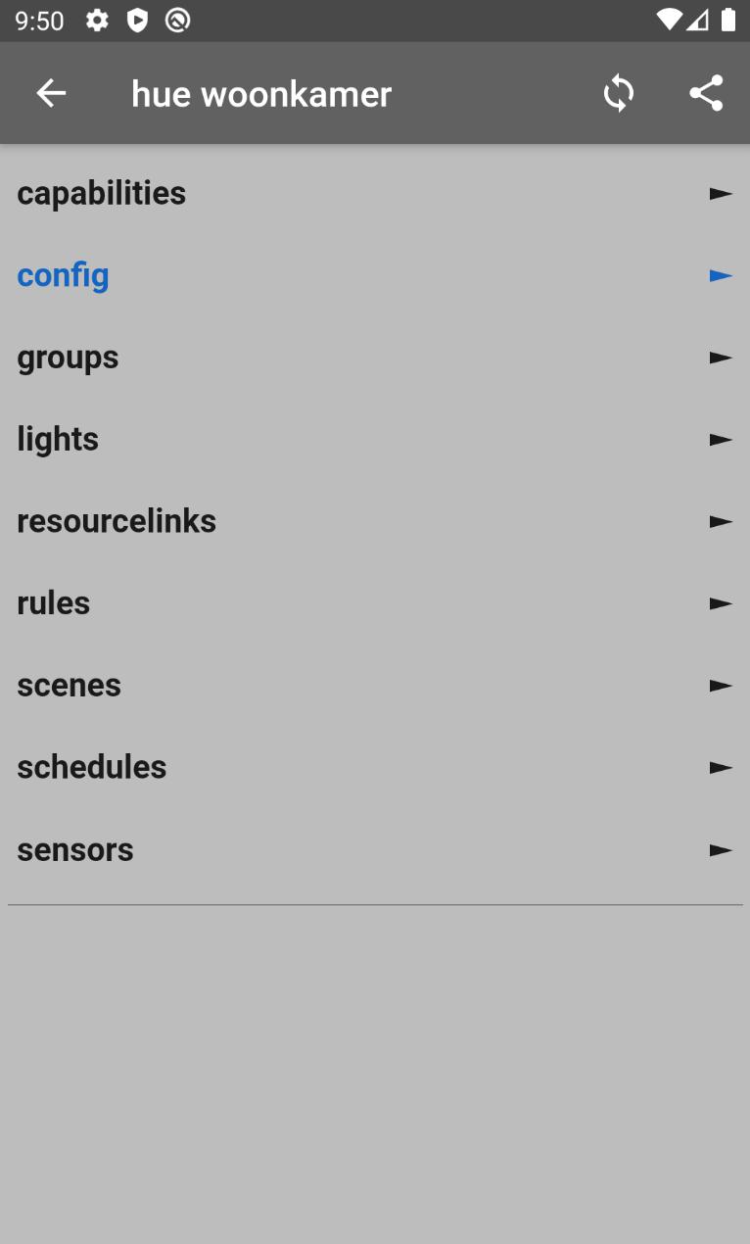Viewport: 750px width, 1244px height.
Task: Expand the sensors arrow
Action: pos(721,850)
